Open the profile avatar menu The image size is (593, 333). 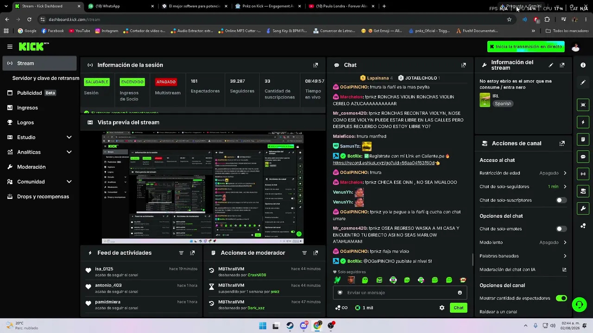575,47
